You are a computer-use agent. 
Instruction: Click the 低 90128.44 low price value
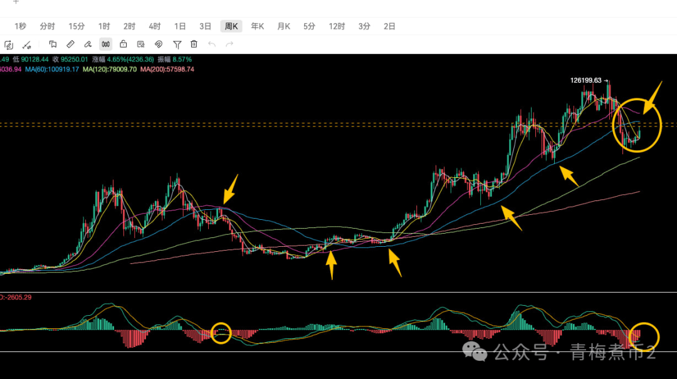click(30, 59)
